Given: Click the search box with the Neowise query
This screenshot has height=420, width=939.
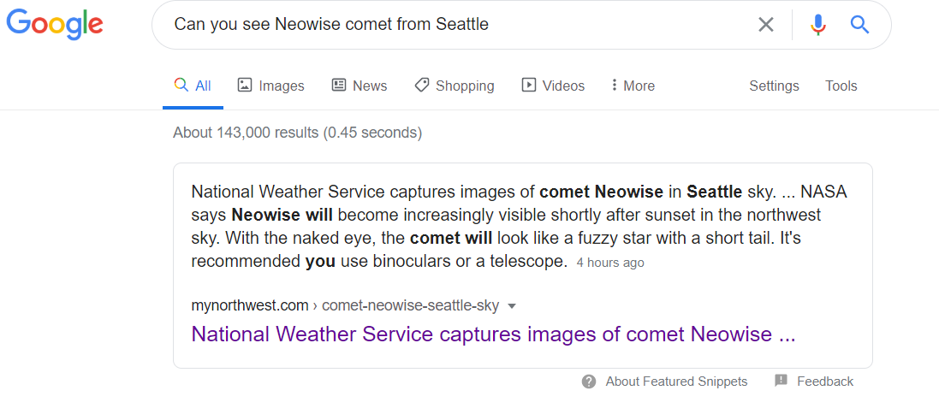Looking at the screenshot, I should pos(455,25).
